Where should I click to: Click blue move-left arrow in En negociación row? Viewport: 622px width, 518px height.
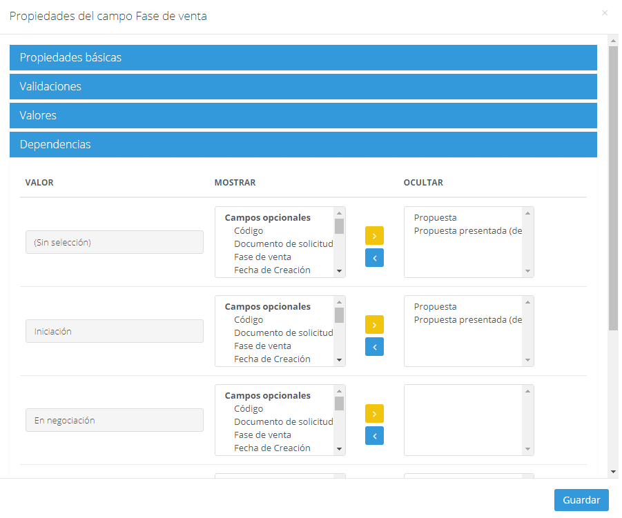click(374, 436)
